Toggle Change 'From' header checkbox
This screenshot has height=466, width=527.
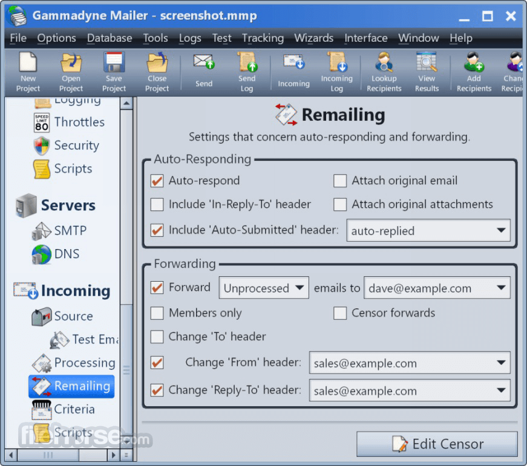coord(157,363)
